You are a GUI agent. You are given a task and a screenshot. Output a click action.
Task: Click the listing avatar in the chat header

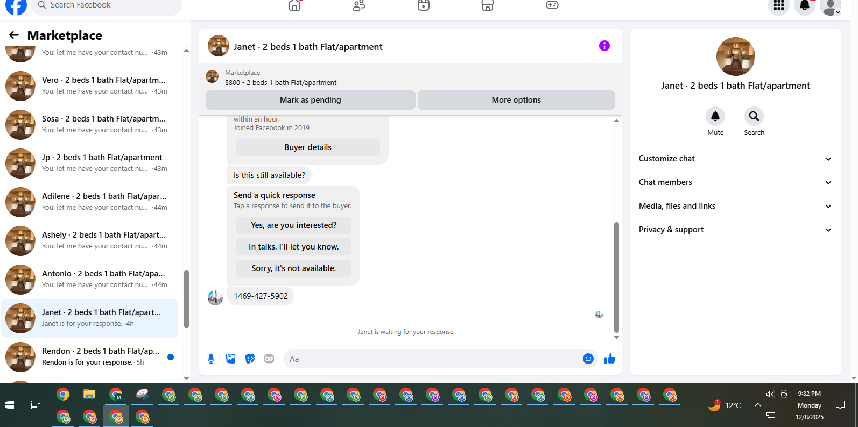point(219,46)
